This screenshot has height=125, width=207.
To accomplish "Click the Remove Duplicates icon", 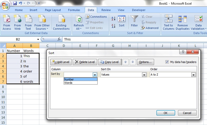I will (183, 19).
